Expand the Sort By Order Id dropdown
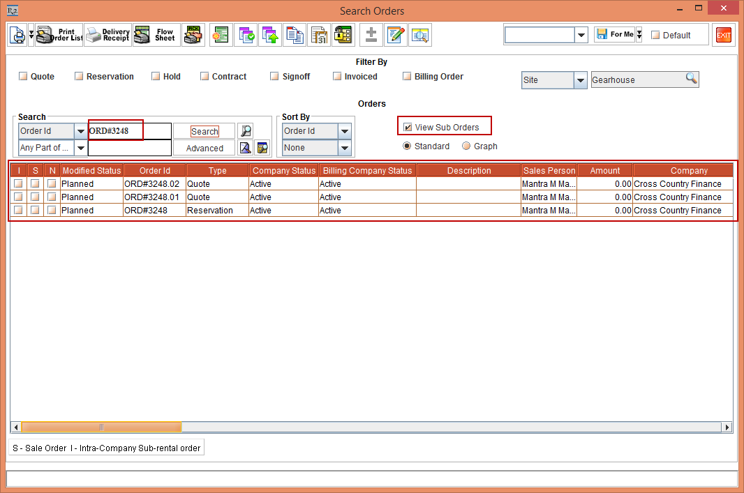The height and width of the screenshot is (493, 744). [345, 131]
